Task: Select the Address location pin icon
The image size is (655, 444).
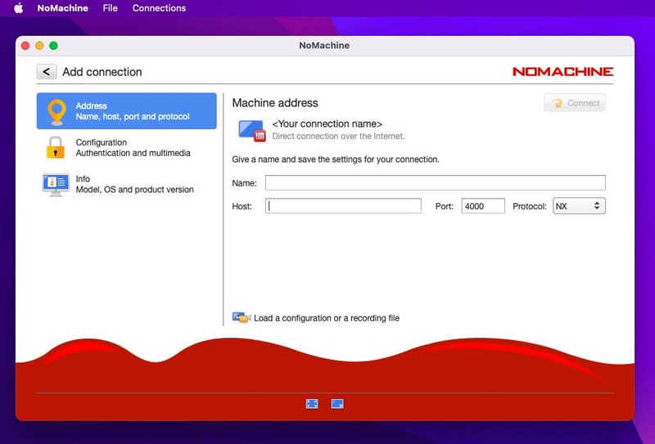Action: pyautogui.click(x=56, y=112)
